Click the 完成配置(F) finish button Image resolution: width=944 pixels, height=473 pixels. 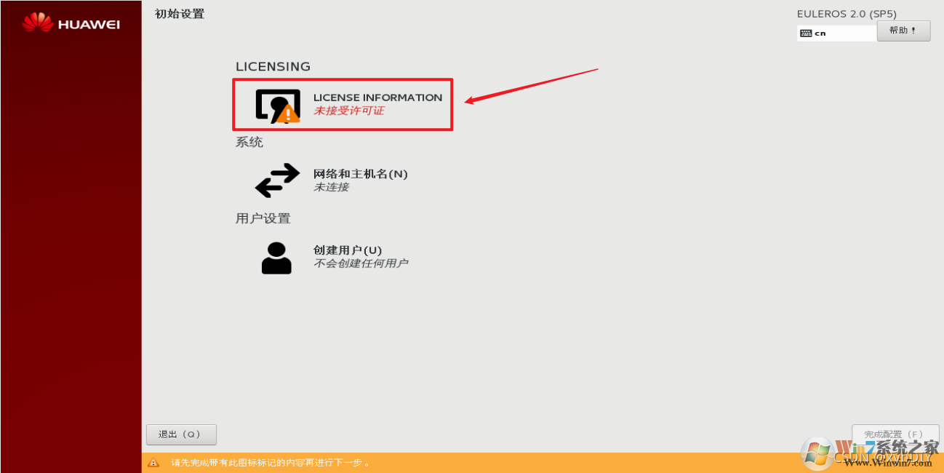(895, 434)
